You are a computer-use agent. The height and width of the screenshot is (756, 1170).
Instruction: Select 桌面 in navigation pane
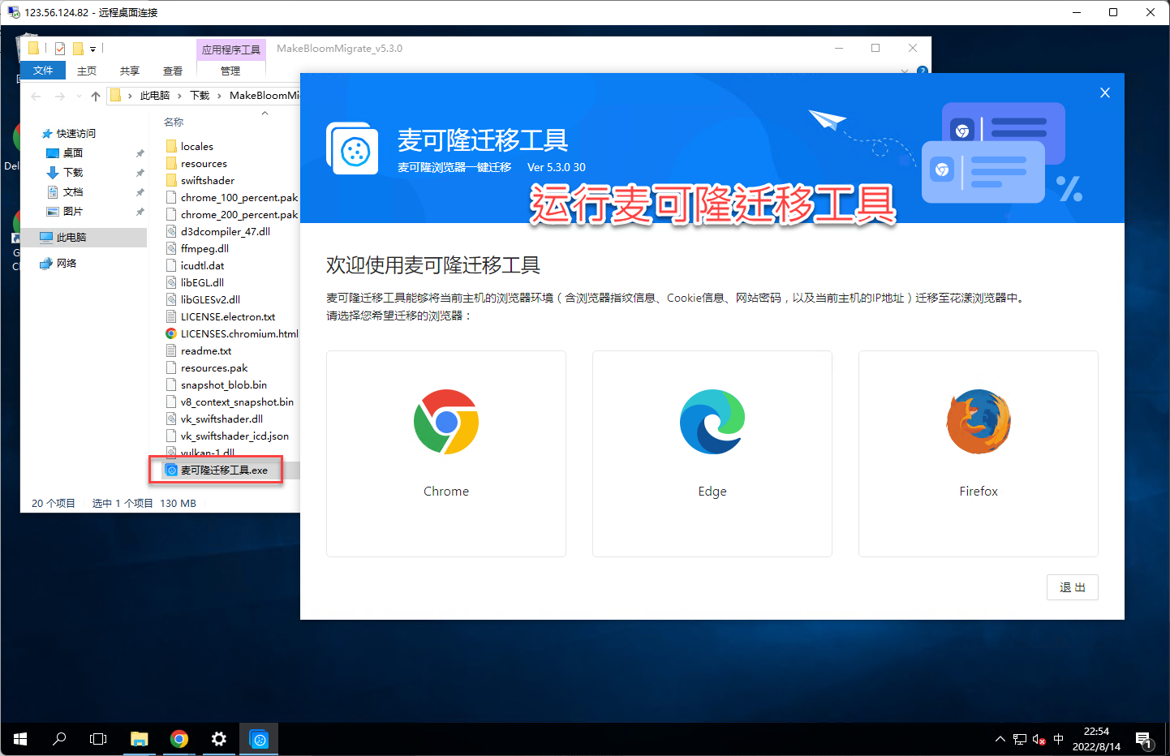73,153
